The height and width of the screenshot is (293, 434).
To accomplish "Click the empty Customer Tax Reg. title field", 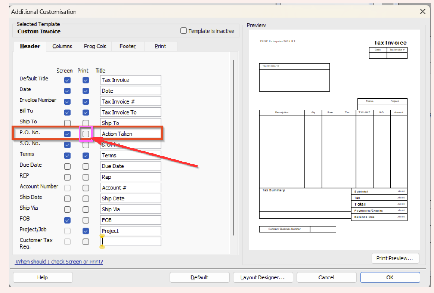I will tap(130, 241).
